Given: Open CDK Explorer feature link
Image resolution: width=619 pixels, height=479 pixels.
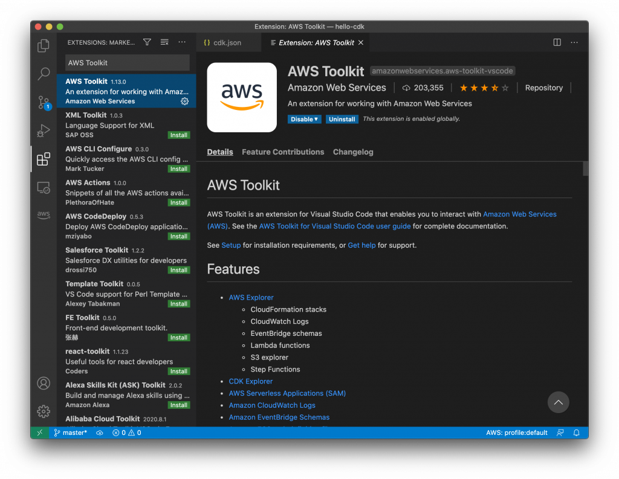Looking at the screenshot, I should click(251, 381).
